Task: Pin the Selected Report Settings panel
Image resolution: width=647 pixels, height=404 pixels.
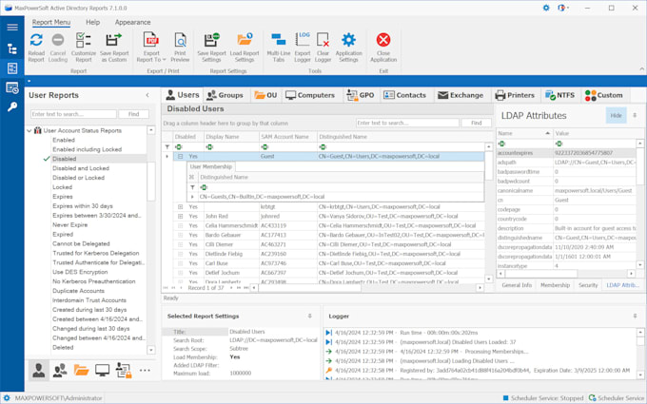Action: tap(310, 316)
